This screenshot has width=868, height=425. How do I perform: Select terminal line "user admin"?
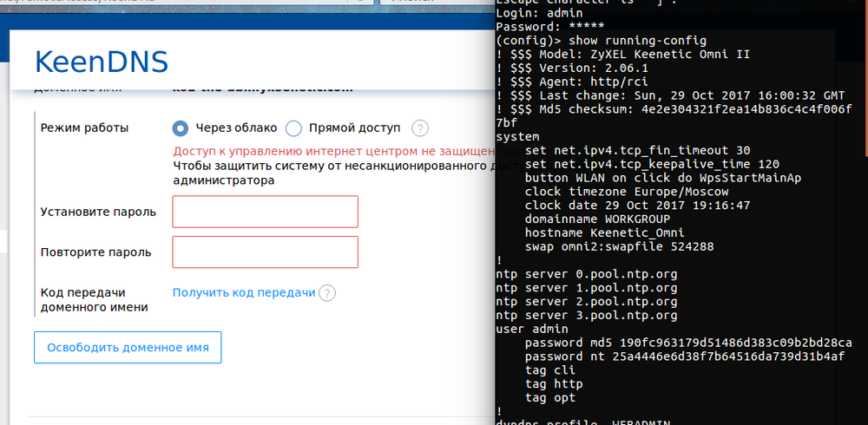[532, 330]
